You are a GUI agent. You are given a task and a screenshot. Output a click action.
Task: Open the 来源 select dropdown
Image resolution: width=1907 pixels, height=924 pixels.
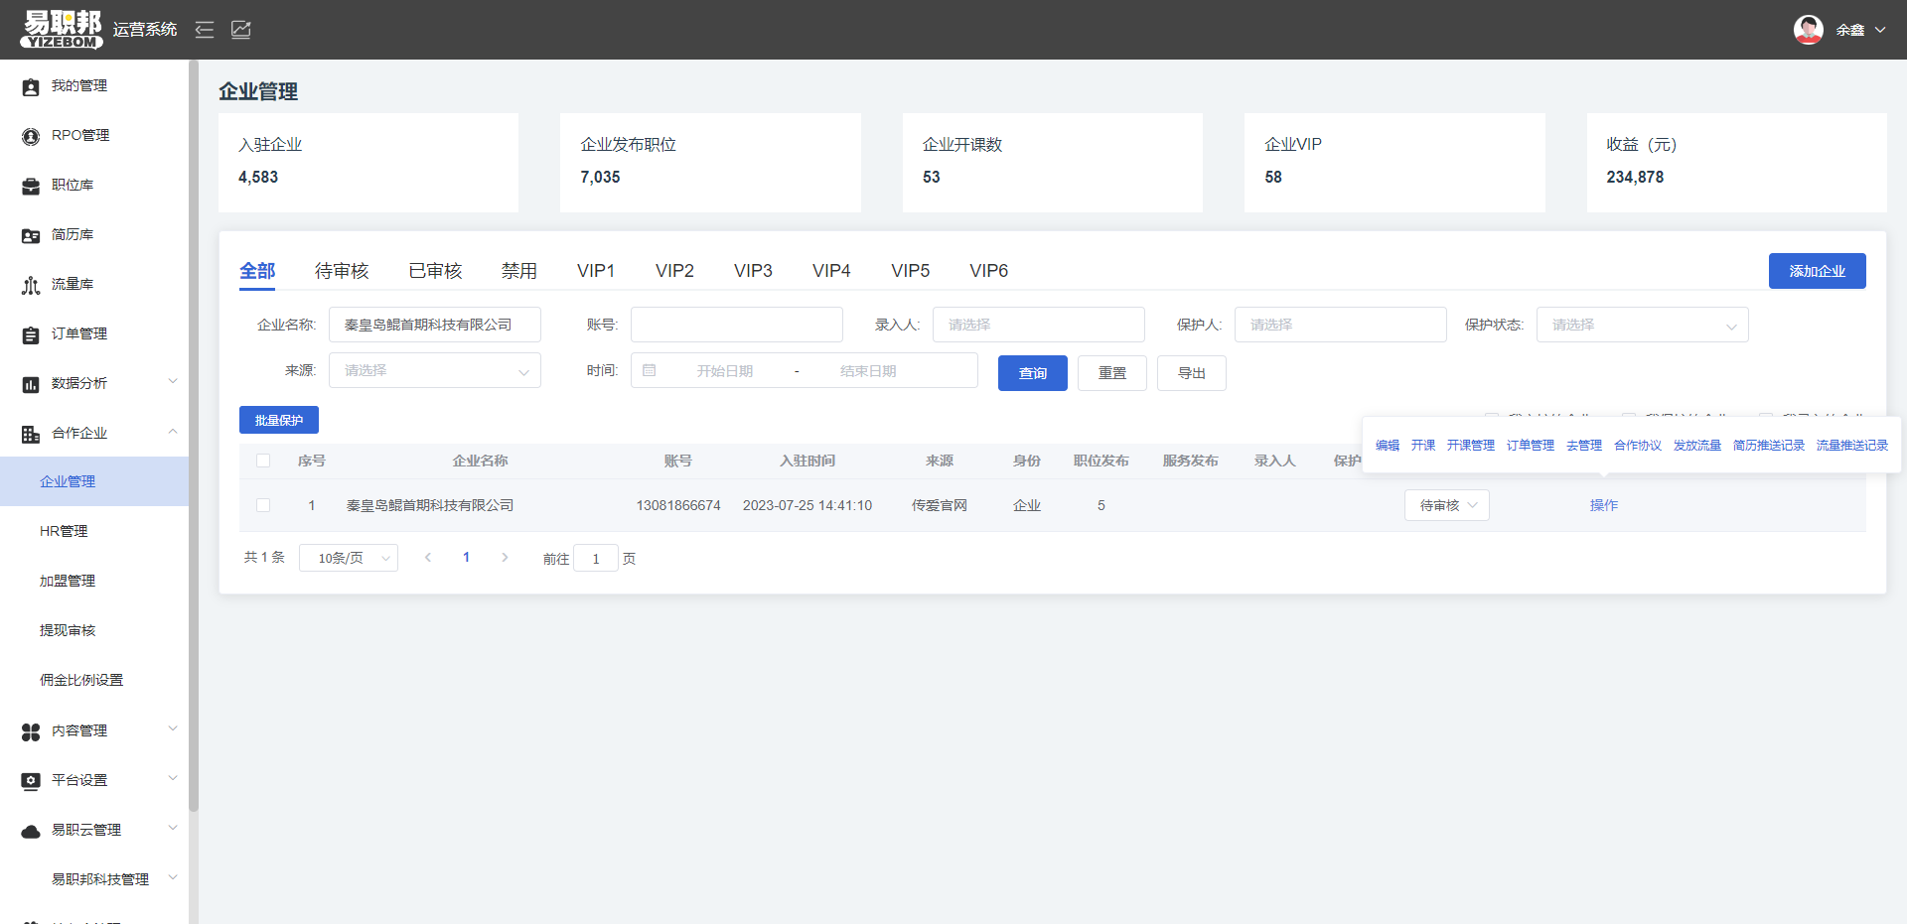pyautogui.click(x=434, y=370)
